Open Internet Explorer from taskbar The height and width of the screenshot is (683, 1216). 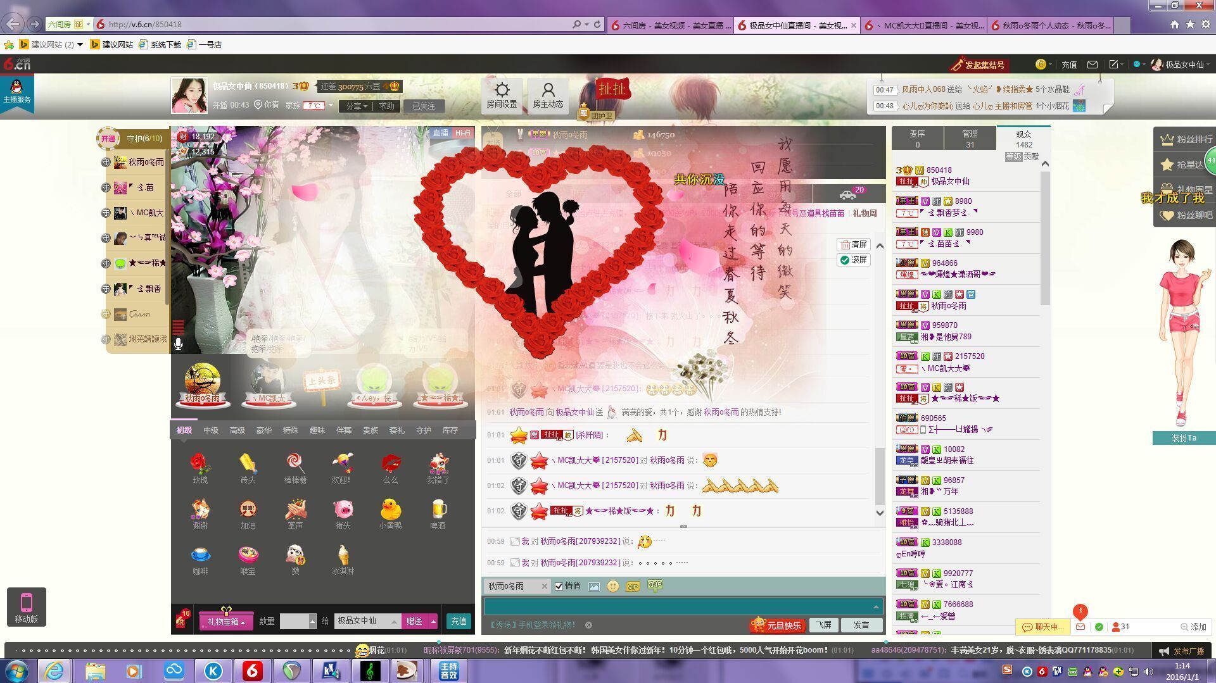[x=54, y=671]
